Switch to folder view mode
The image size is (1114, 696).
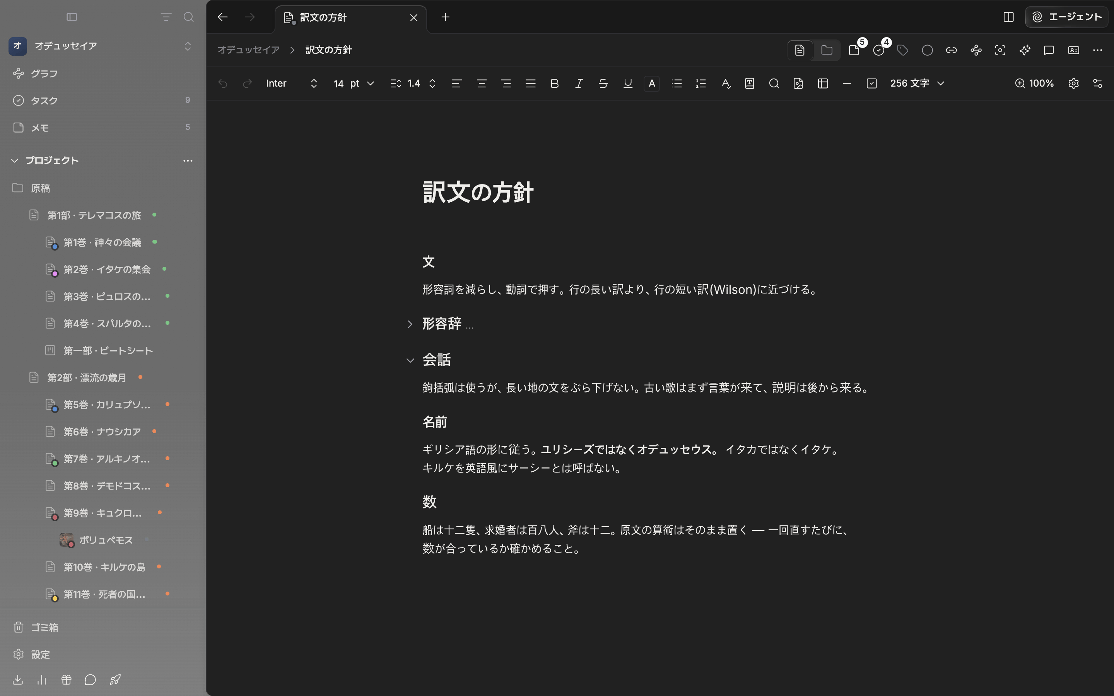(827, 50)
